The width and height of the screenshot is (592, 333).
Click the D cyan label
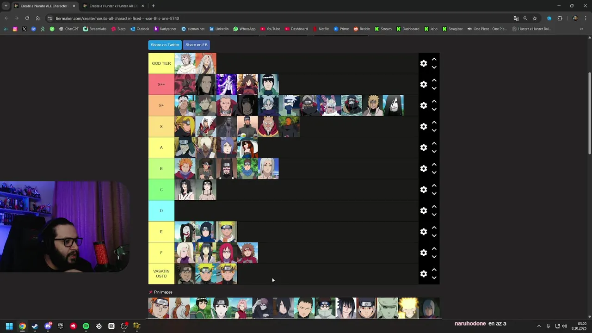(161, 210)
